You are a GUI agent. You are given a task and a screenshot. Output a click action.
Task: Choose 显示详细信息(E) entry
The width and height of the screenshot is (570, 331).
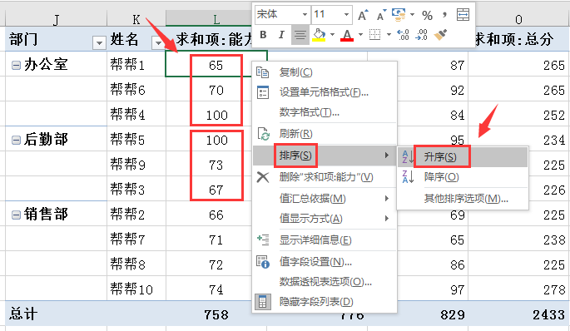325,240
